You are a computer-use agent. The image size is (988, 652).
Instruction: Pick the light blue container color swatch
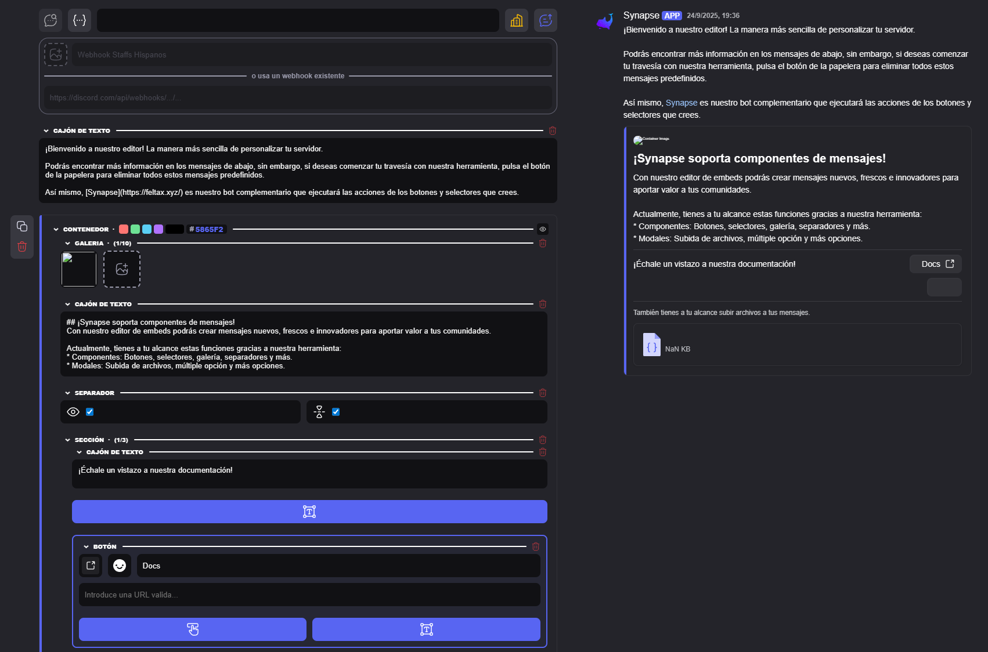click(x=147, y=229)
